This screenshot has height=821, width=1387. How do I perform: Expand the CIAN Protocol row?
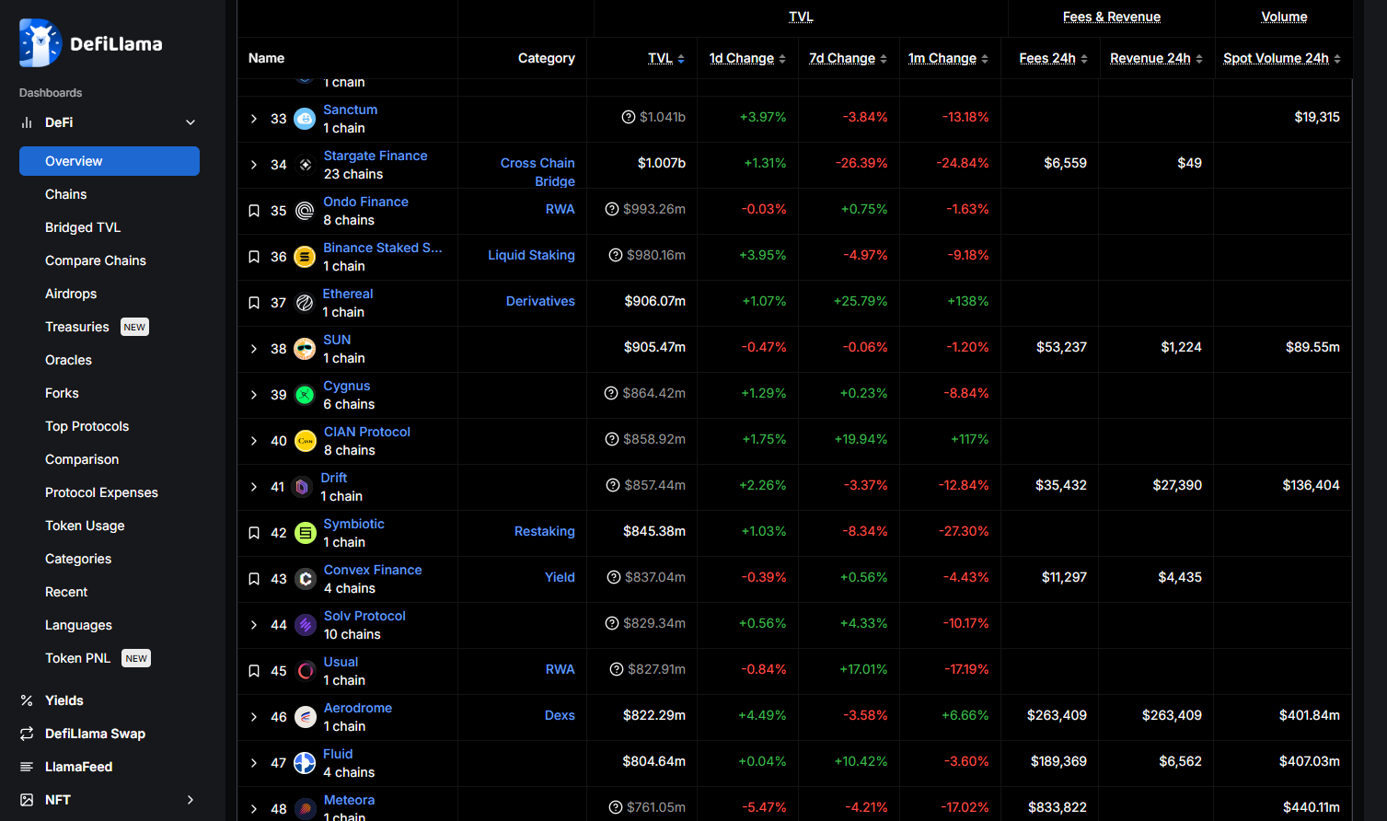coord(254,441)
